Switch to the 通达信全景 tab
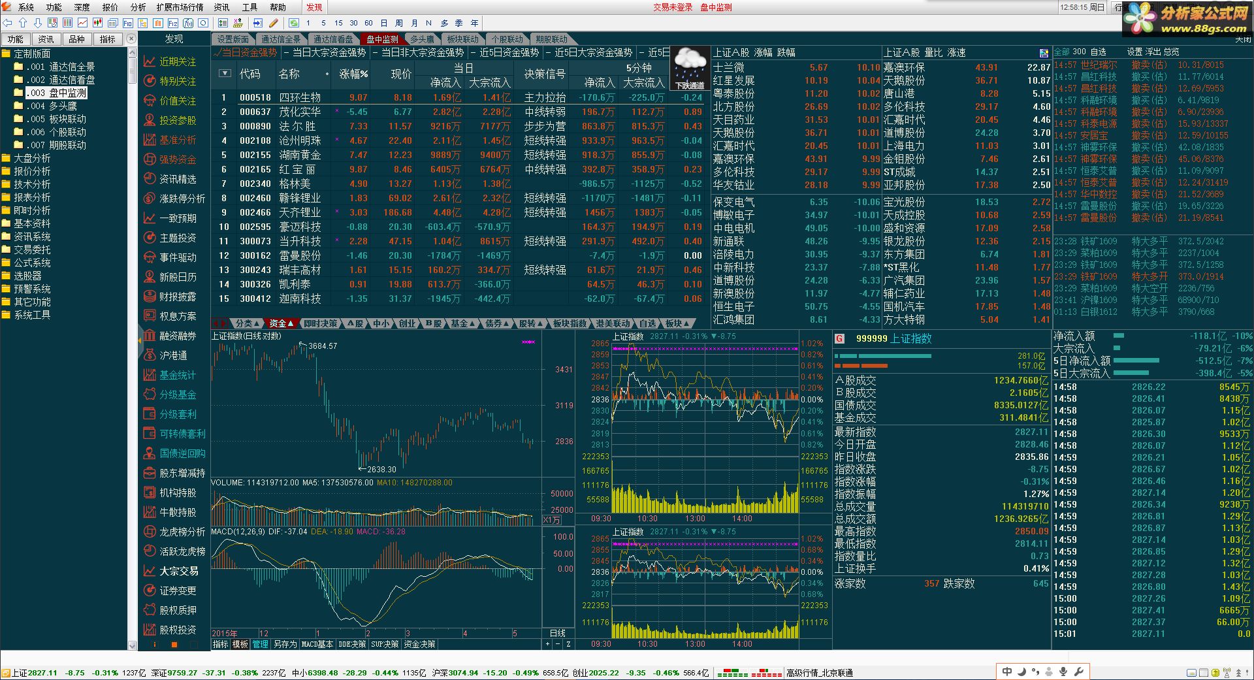 pyautogui.click(x=281, y=39)
